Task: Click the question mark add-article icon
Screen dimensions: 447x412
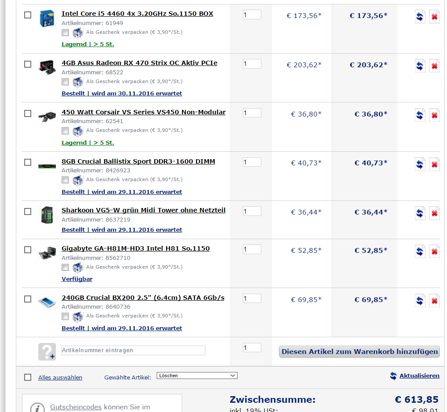Action: (47, 352)
